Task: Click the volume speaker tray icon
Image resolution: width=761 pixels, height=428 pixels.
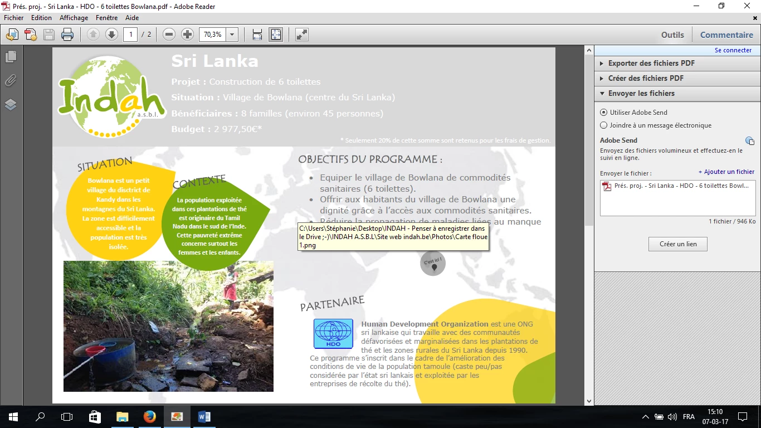Action: (x=672, y=417)
